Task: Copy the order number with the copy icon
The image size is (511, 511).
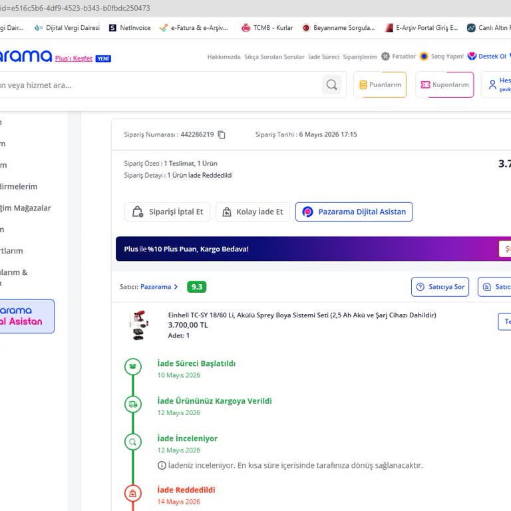Action: (222, 134)
